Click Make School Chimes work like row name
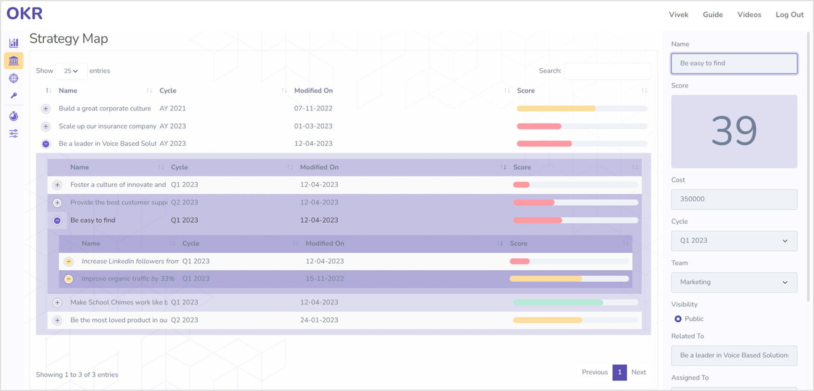 click(x=119, y=303)
